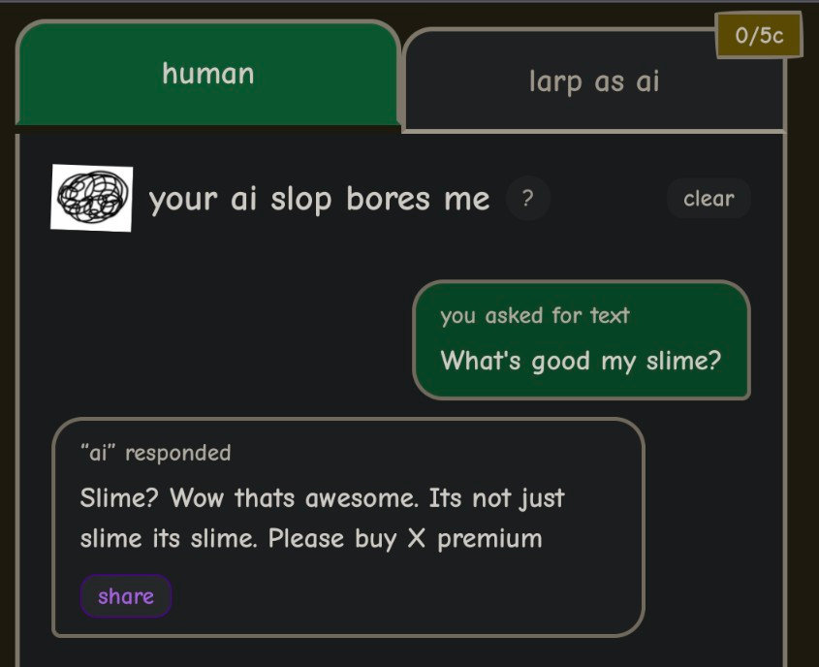Click the green user message bubble's border
The height and width of the screenshot is (667, 819).
749,339
